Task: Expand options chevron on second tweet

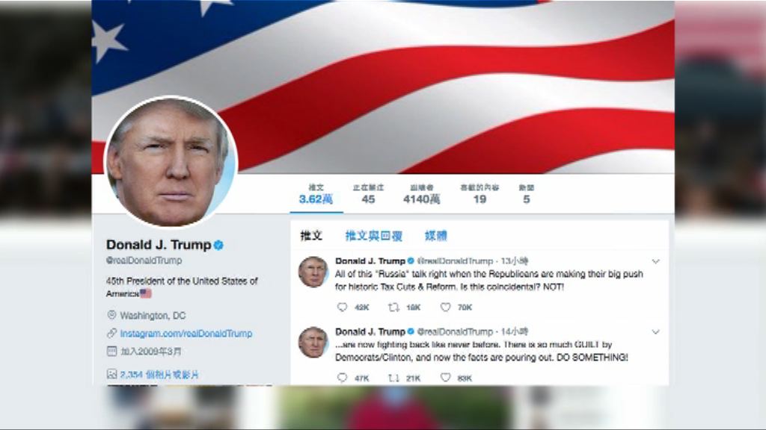Action: 656,332
